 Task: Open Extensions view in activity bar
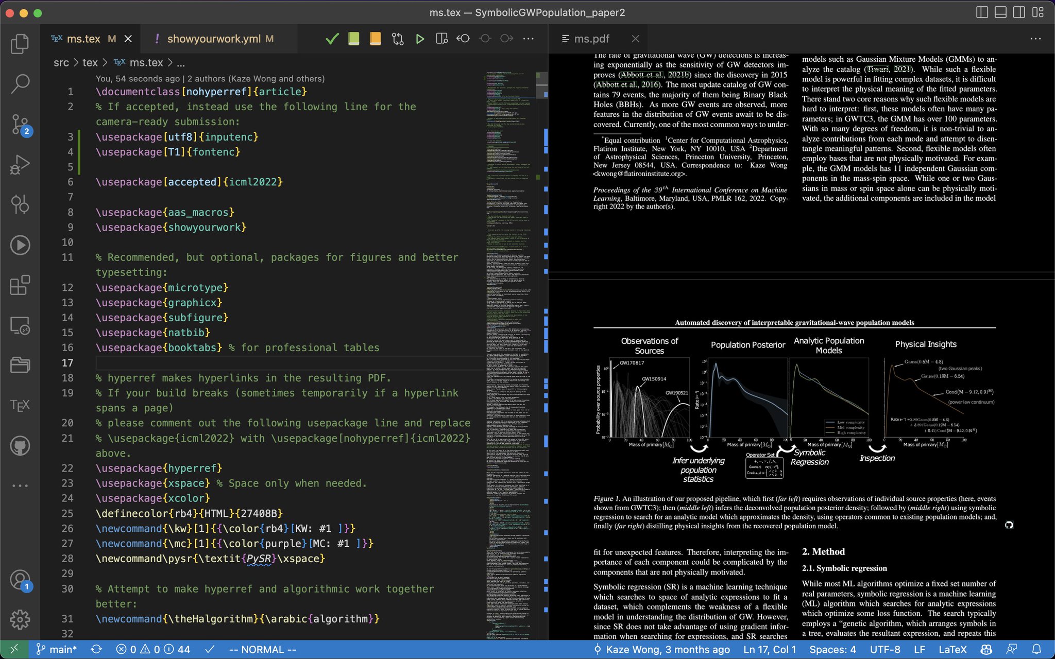tap(20, 285)
